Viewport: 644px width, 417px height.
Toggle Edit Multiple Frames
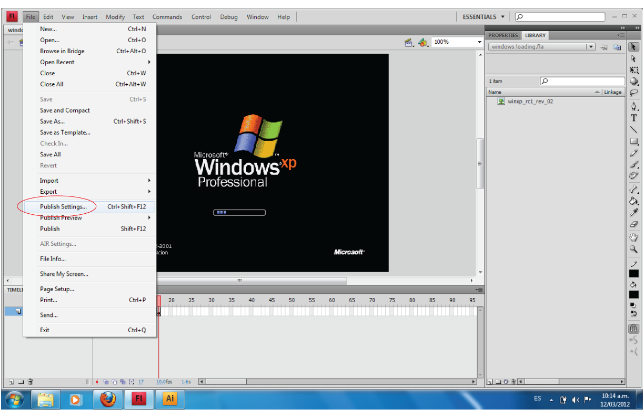tap(123, 381)
